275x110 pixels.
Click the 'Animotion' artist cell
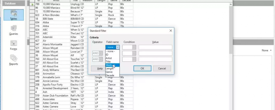click(56, 74)
